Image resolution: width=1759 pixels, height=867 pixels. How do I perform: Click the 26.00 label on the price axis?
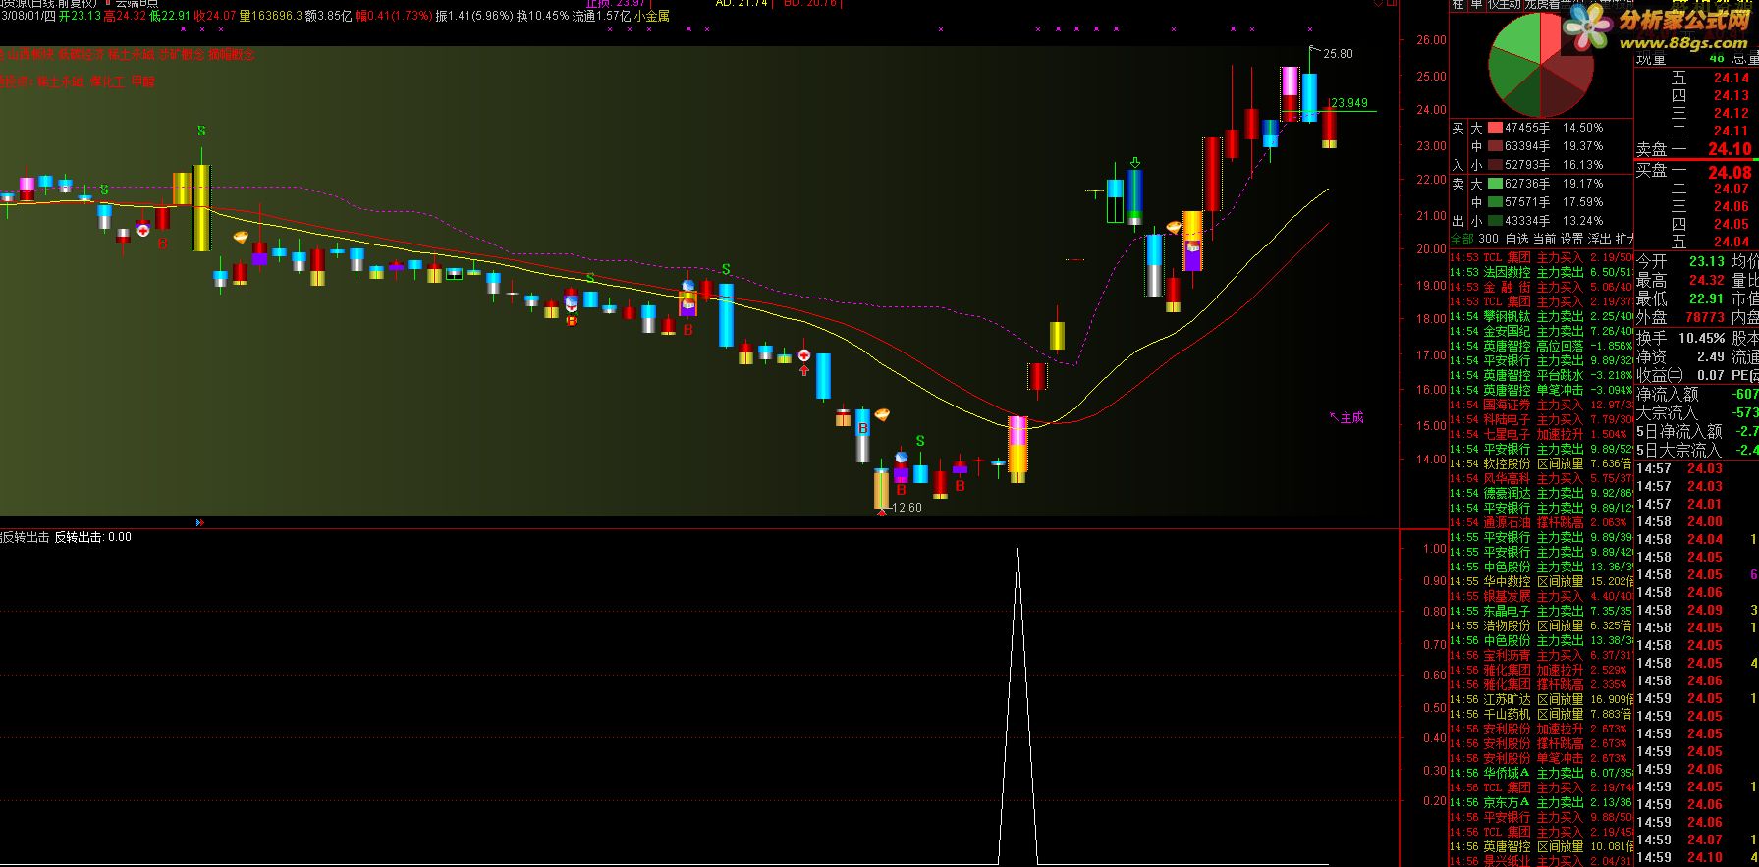pyautogui.click(x=1431, y=40)
